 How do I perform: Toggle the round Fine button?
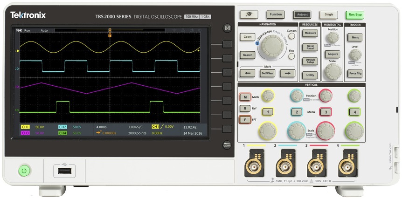click(x=291, y=56)
